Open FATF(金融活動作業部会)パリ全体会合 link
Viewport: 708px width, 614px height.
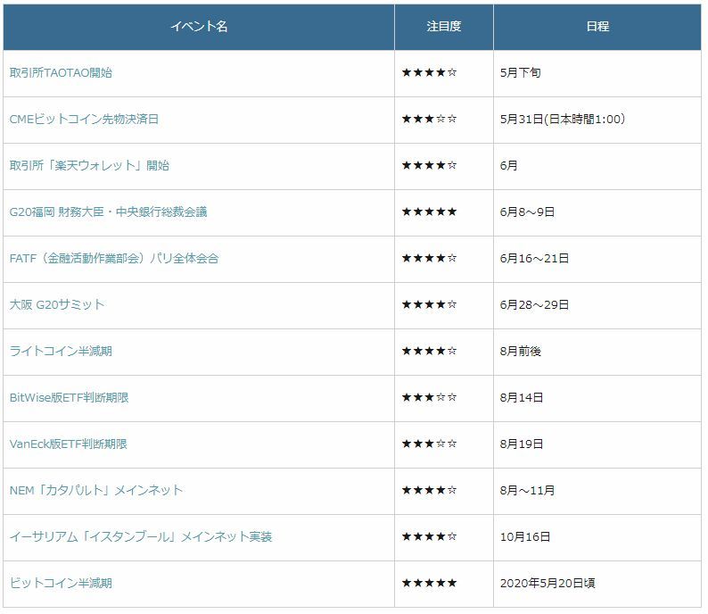click(113, 259)
